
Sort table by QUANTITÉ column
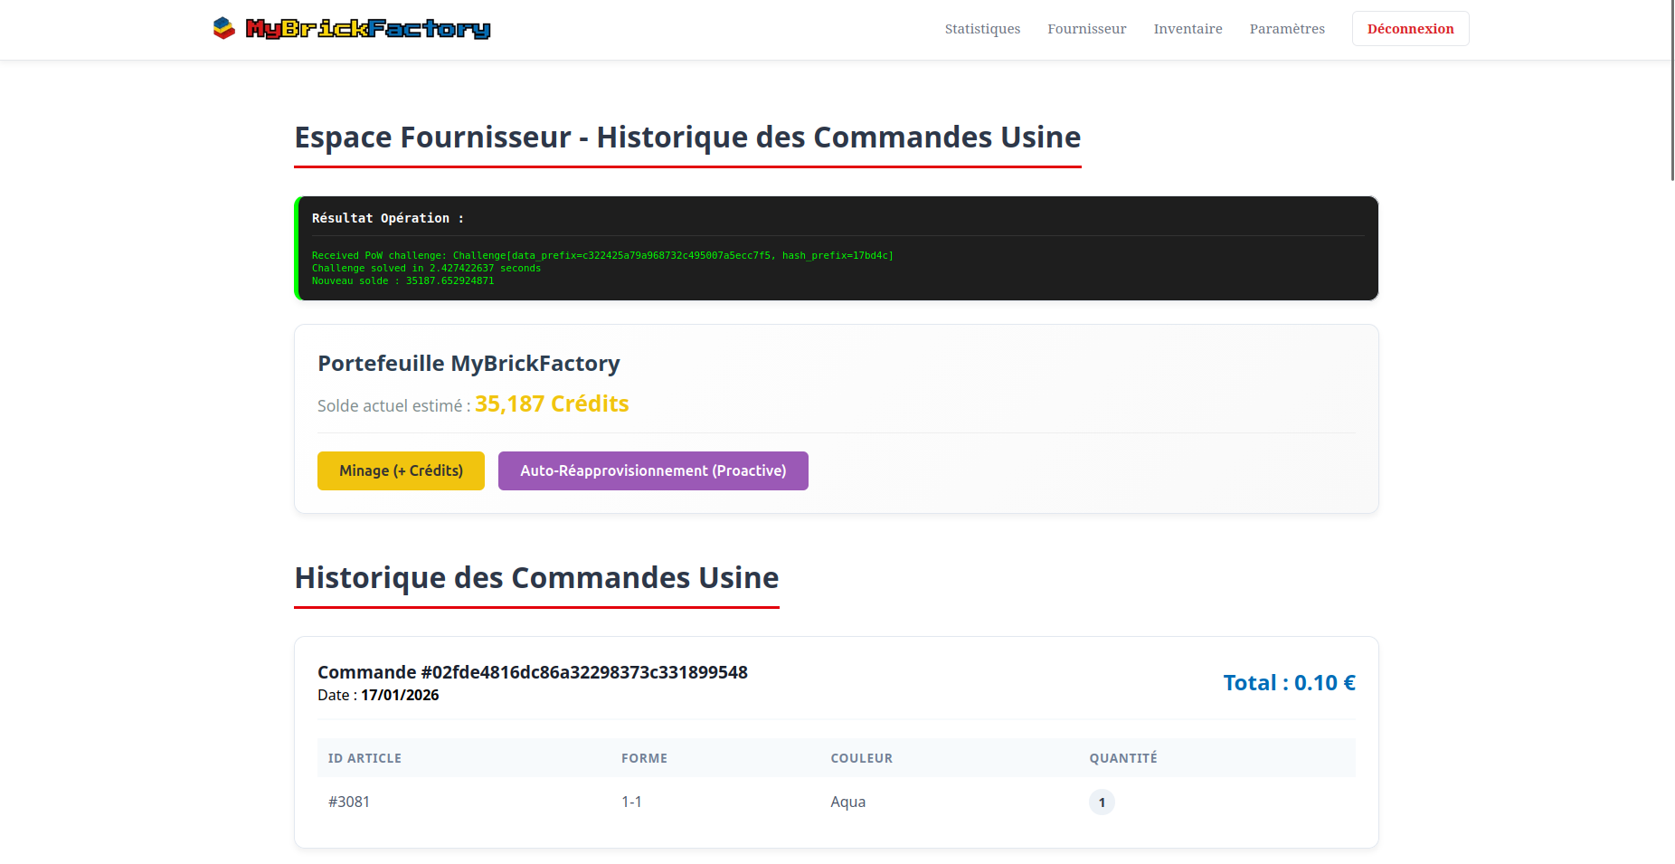click(1123, 758)
